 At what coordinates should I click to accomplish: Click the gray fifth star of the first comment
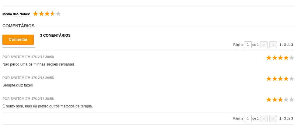(x=292, y=58)
